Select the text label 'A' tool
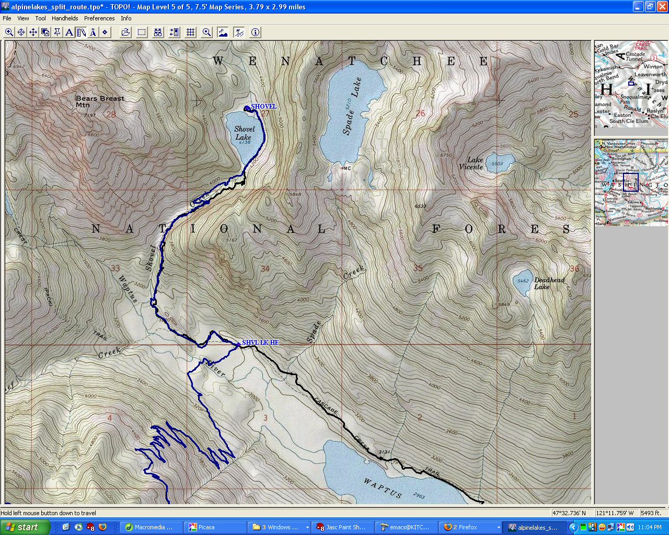 coord(69,32)
